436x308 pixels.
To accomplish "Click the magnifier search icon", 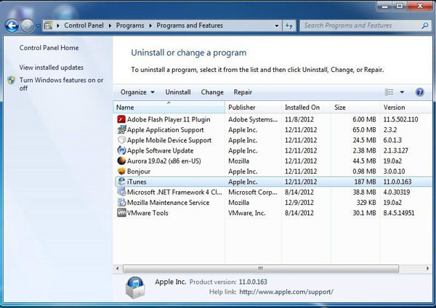I will point(425,26).
